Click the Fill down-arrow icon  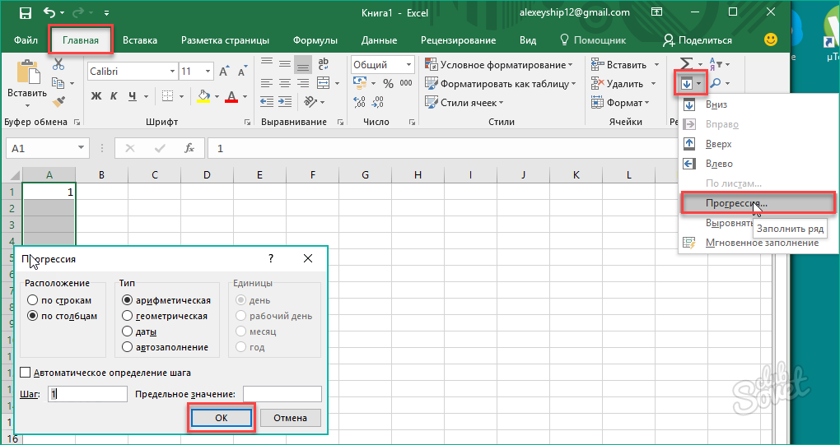pyautogui.click(x=686, y=83)
